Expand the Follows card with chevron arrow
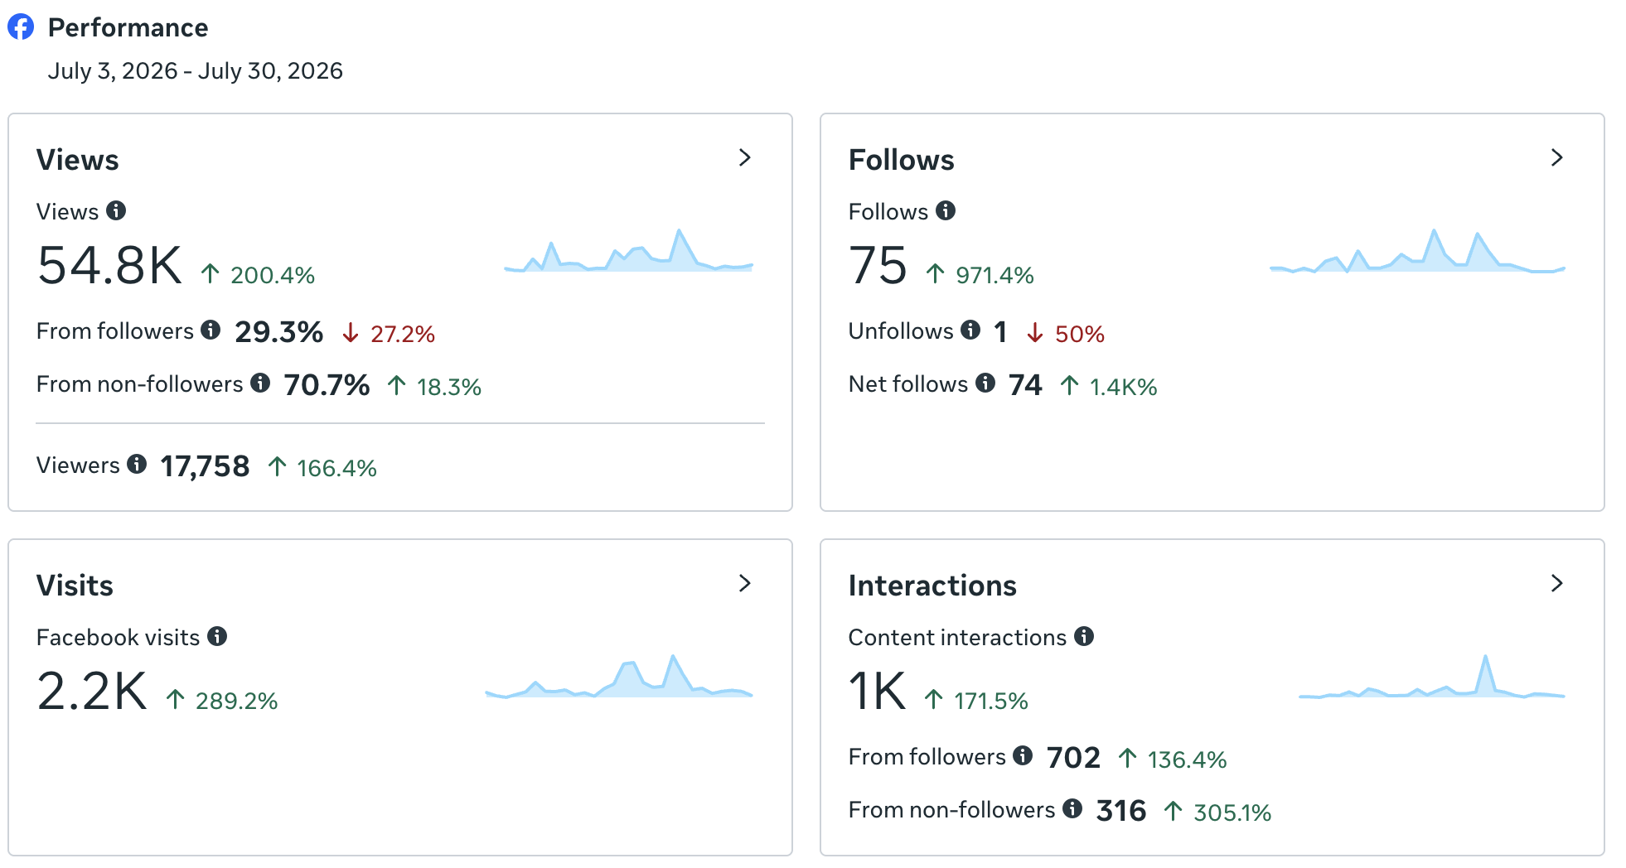The height and width of the screenshot is (868, 1626). pos(1557,157)
